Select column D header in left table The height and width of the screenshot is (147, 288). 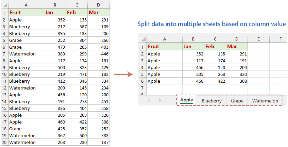[x=99, y=5]
